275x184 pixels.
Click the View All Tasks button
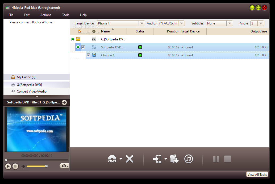coord(257,175)
